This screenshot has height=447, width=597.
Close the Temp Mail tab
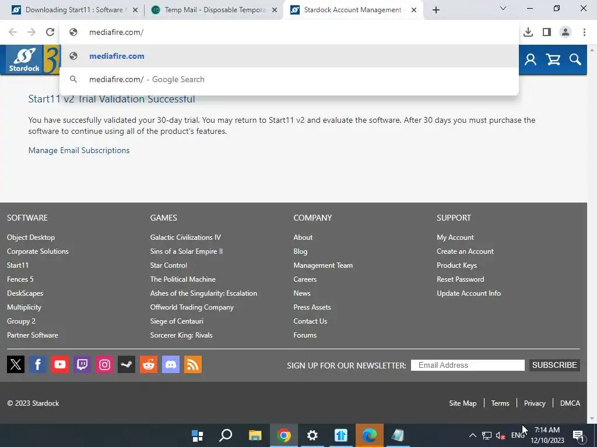tap(275, 10)
